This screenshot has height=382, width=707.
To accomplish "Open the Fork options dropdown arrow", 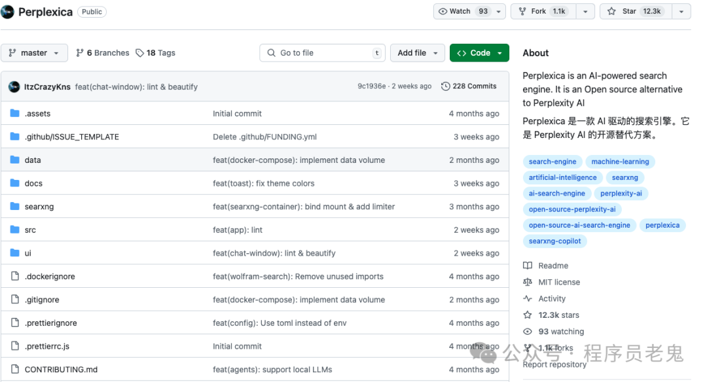I will point(585,12).
